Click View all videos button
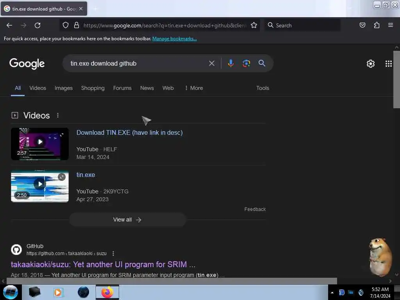 (x=128, y=220)
